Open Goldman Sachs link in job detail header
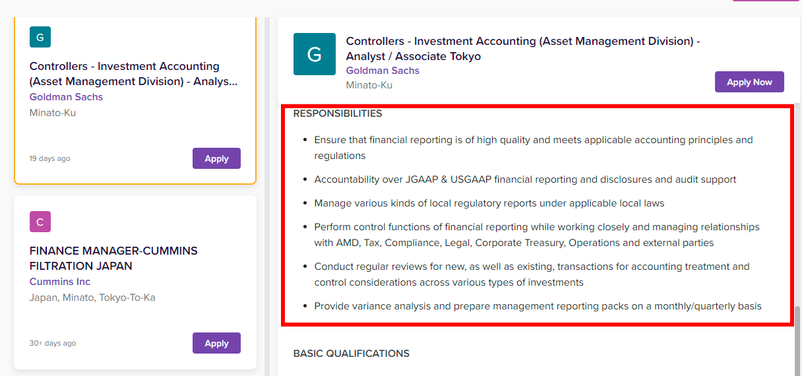Screen dimensions: 802x376 [383, 71]
